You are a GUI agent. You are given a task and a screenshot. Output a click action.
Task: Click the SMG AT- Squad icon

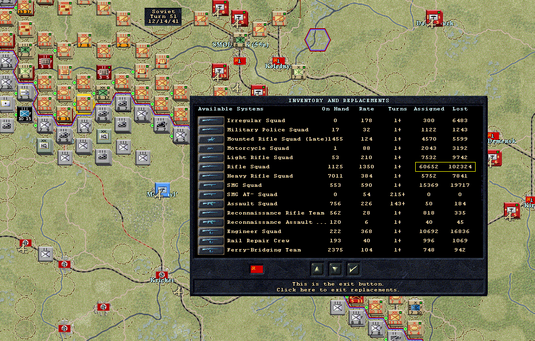pos(211,195)
